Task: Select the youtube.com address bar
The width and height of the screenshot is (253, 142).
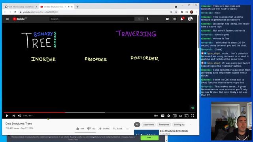Action: [94, 12]
